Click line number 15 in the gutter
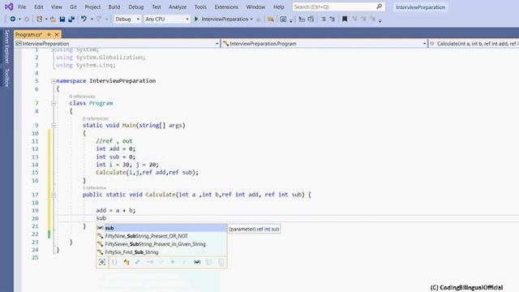The height and width of the screenshot is (292, 519). (35, 173)
